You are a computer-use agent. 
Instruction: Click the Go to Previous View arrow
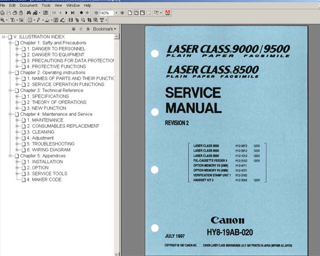coord(81,13)
